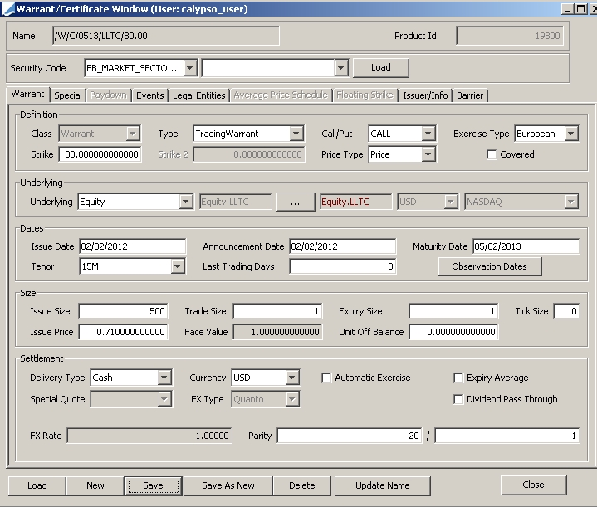Click the Issue Size field
This screenshot has width=597, height=507.
(123, 311)
